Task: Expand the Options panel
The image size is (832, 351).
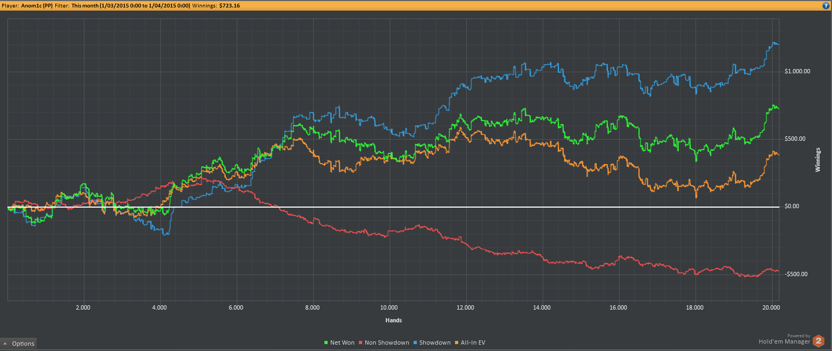Action: (19, 344)
